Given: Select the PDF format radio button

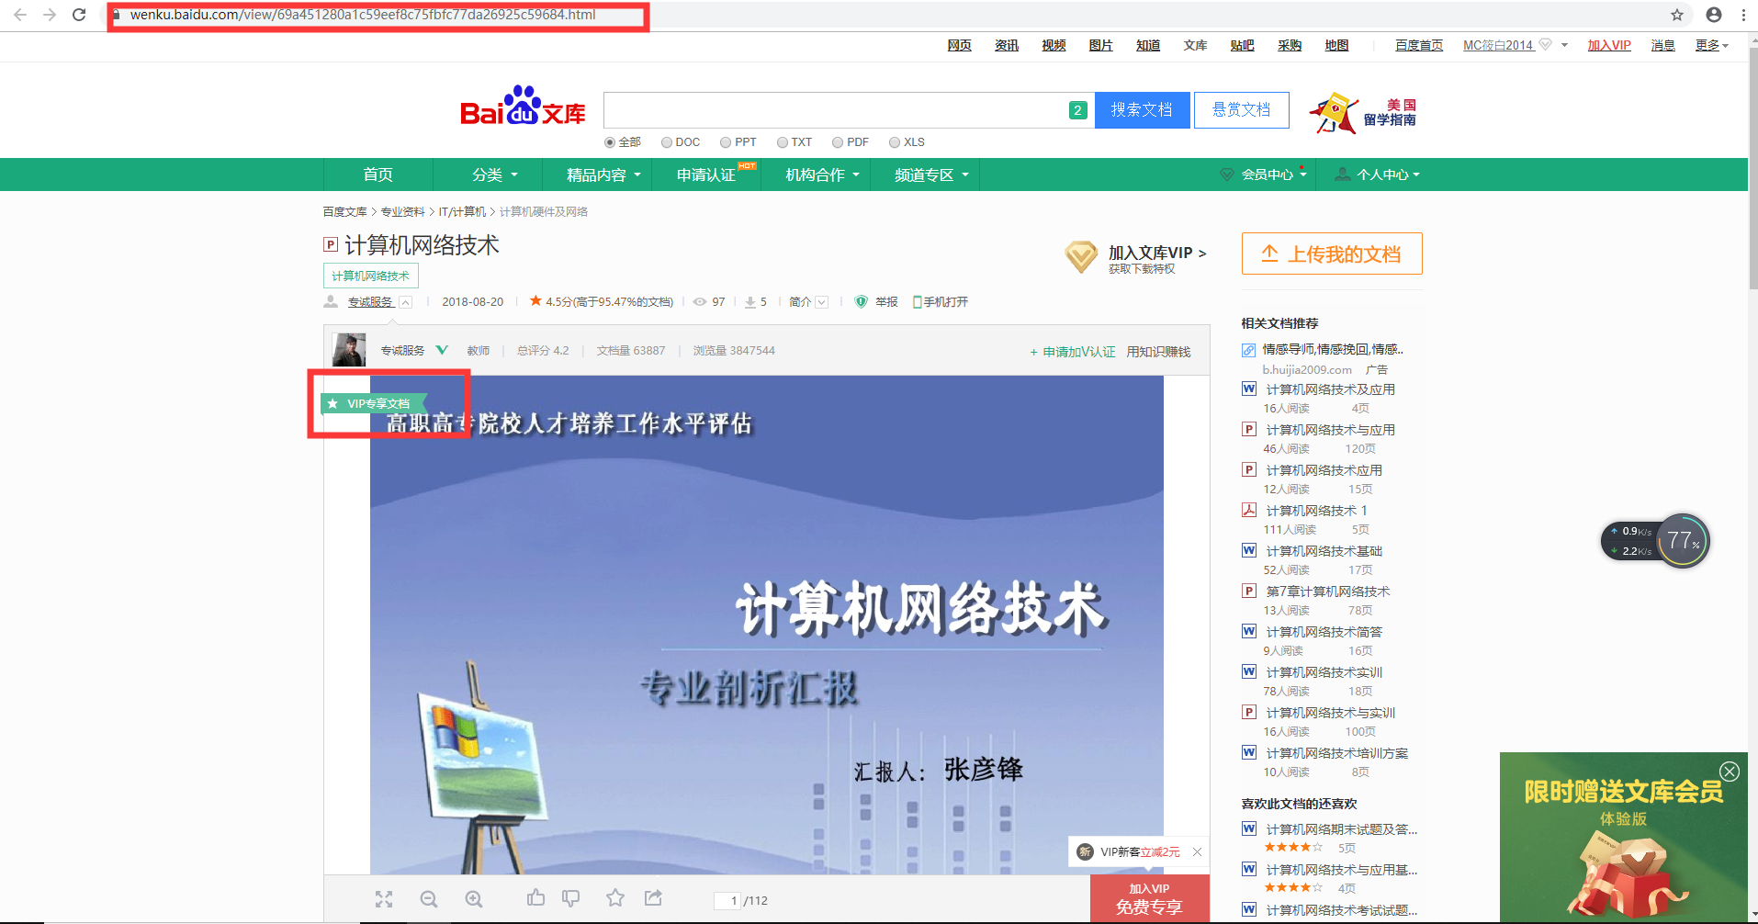Looking at the screenshot, I should coord(838,142).
